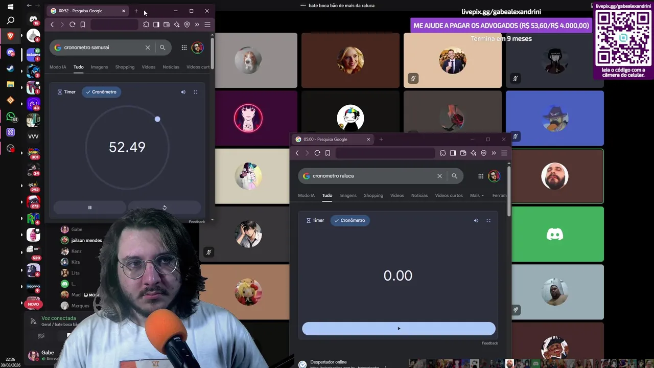Open extensions puzzle icon in raluca window
Image resolution: width=654 pixels, height=368 pixels.
click(442, 153)
